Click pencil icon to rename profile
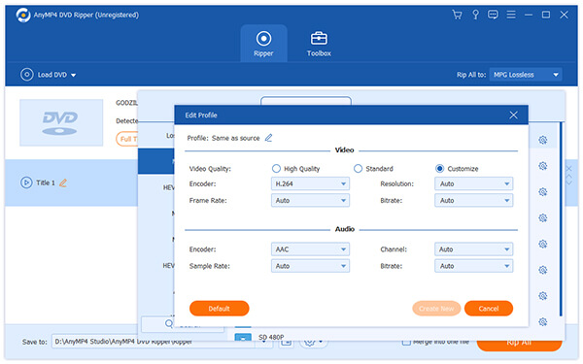 point(268,138)
